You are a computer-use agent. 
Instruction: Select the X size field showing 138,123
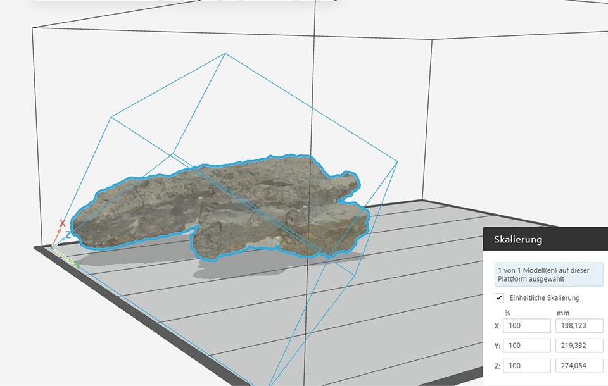pyautogui.click(x=579, y=326)
